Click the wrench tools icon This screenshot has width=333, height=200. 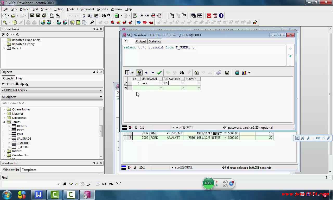(92, 22)
